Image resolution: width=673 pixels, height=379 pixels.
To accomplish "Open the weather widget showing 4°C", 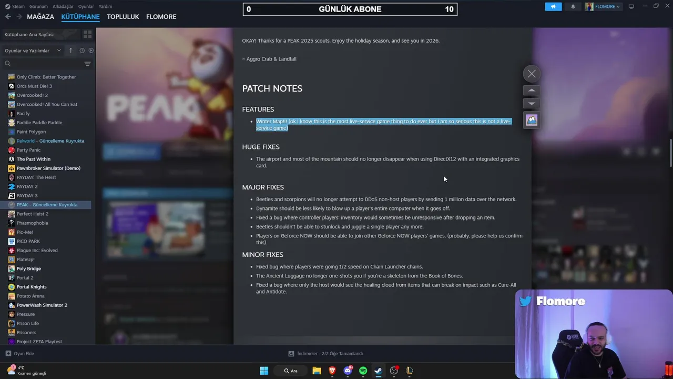I will click(x=26, y=371).
